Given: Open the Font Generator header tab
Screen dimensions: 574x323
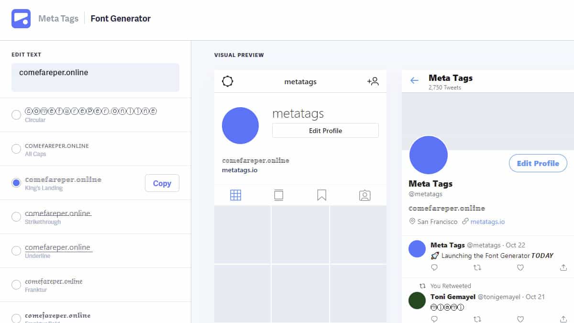Looking at the screenshot, I should coord(121,19).
